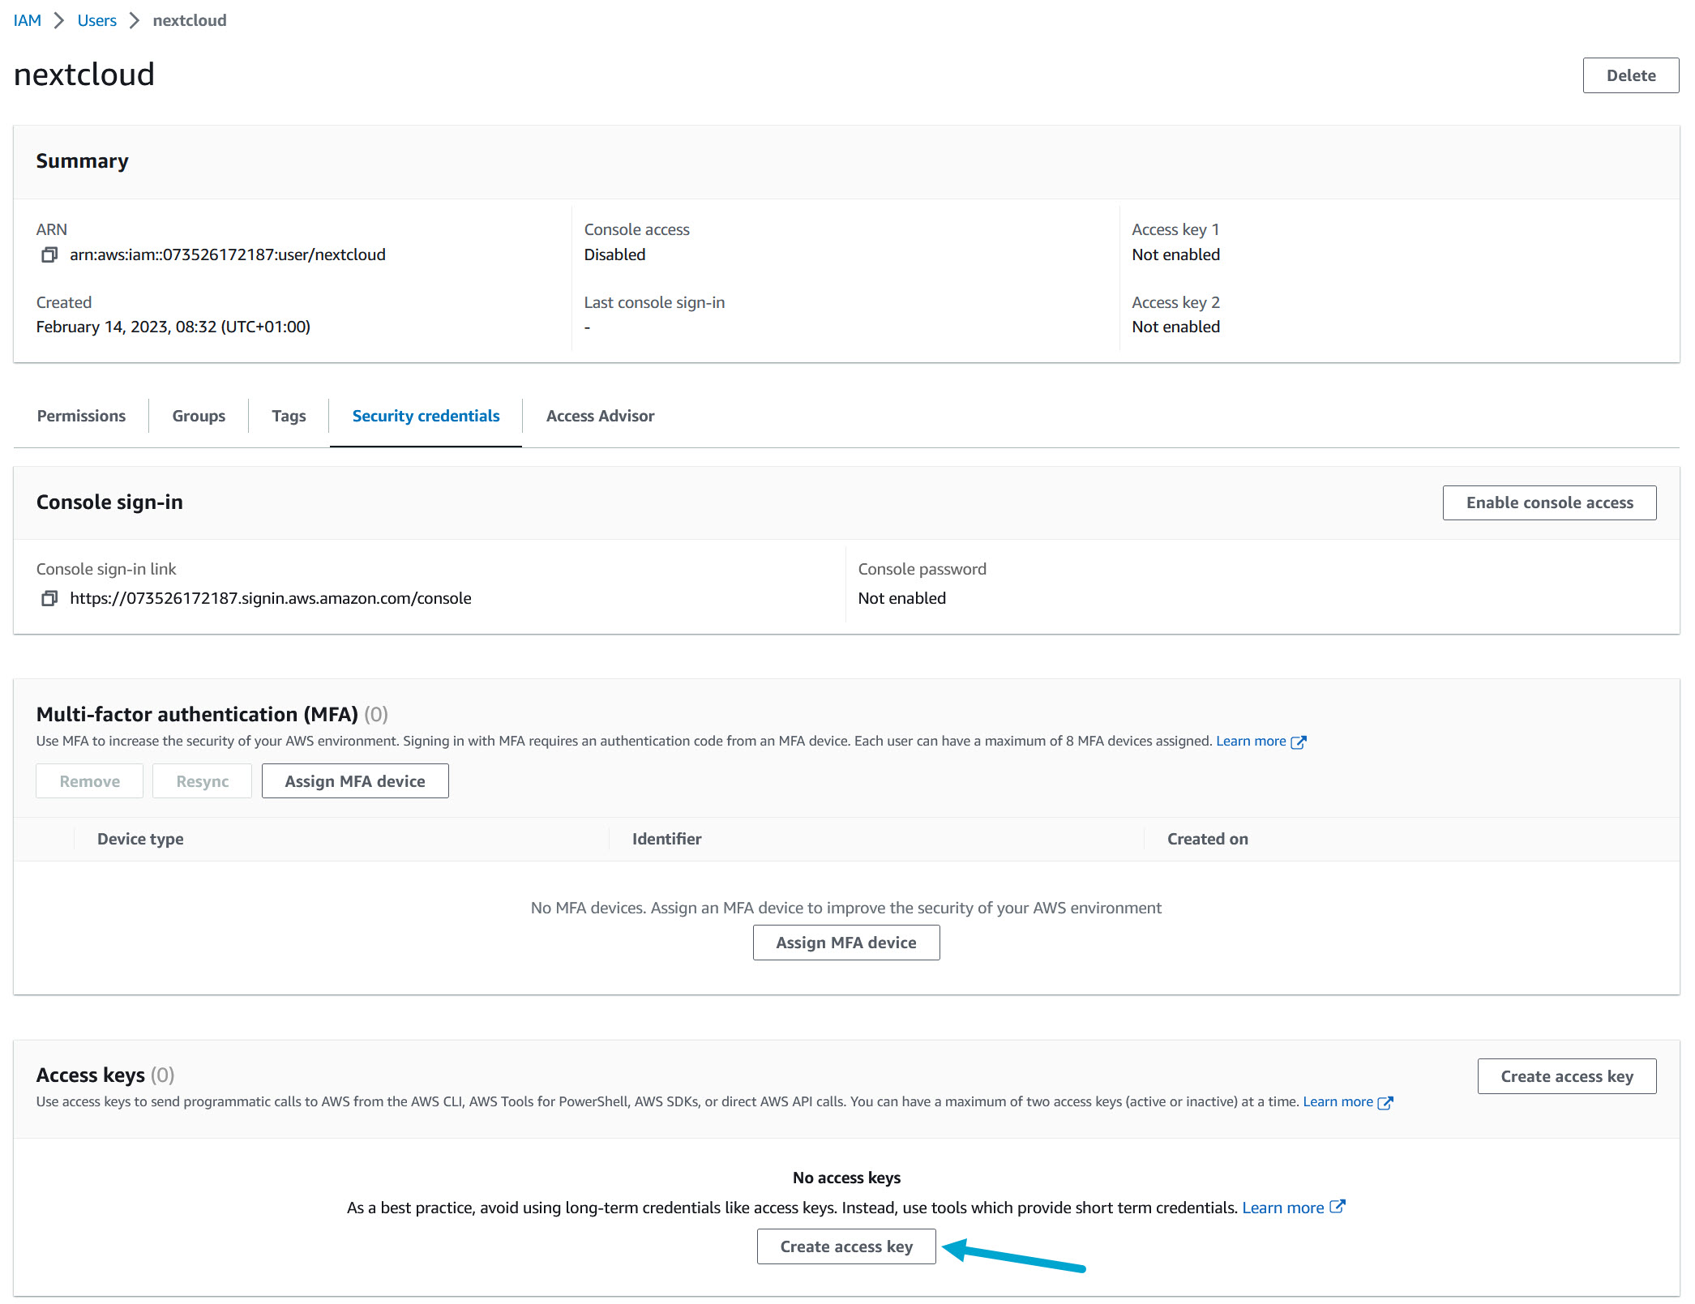Enable console access for this user
The width and height of the screenshot is (1695, 1304).
pyautogui.click(x=1549, y=502)
